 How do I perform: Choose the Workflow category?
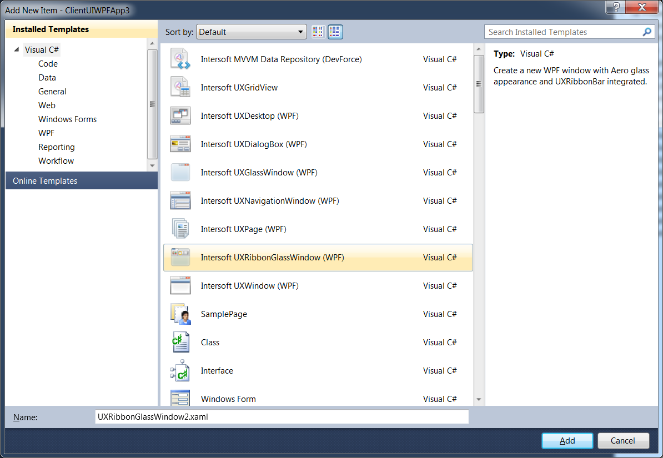click(x=56, y=160)
